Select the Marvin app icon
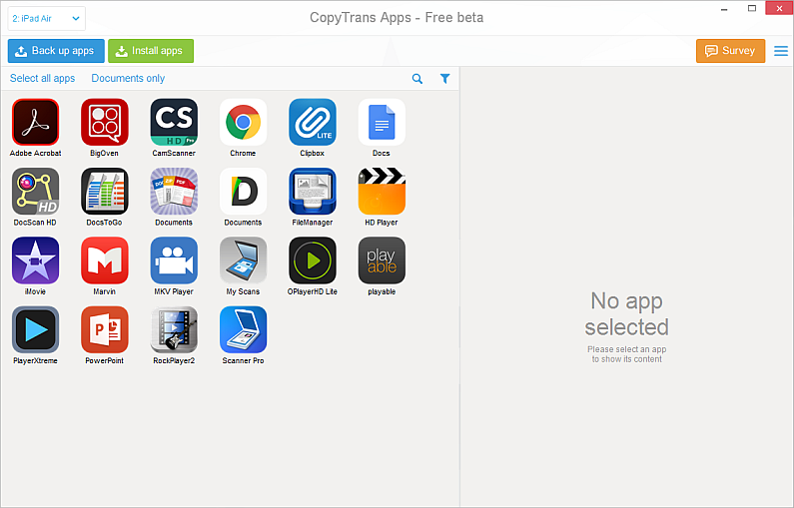This screenshot has width=794, height=508. [x=104, y=260]
